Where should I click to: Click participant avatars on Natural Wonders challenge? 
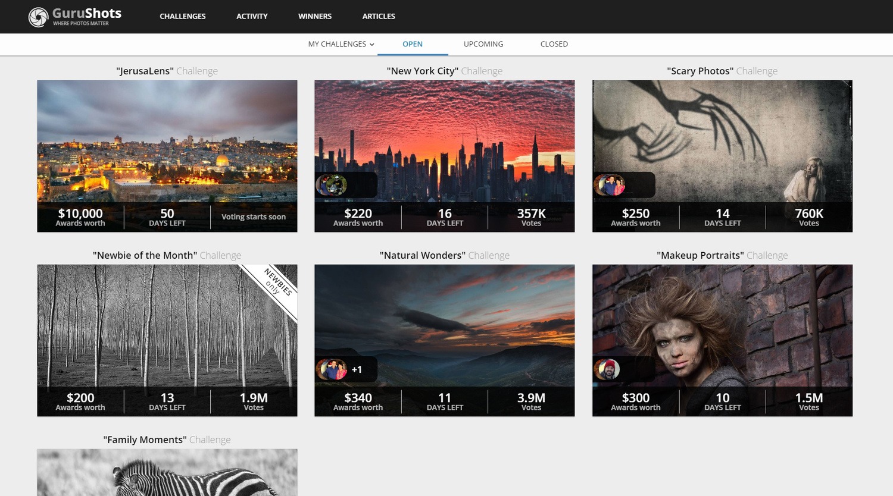tap(332, 369)
